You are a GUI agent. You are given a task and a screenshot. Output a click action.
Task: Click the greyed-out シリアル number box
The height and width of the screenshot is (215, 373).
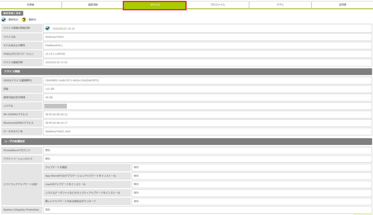coord(55,106)
